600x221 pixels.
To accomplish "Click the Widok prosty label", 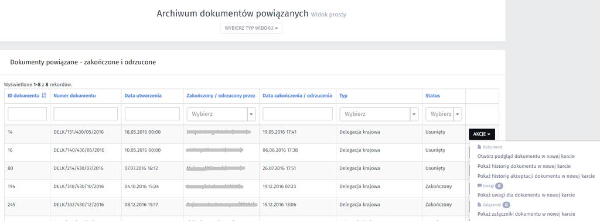I will click(x=328, y=15).
